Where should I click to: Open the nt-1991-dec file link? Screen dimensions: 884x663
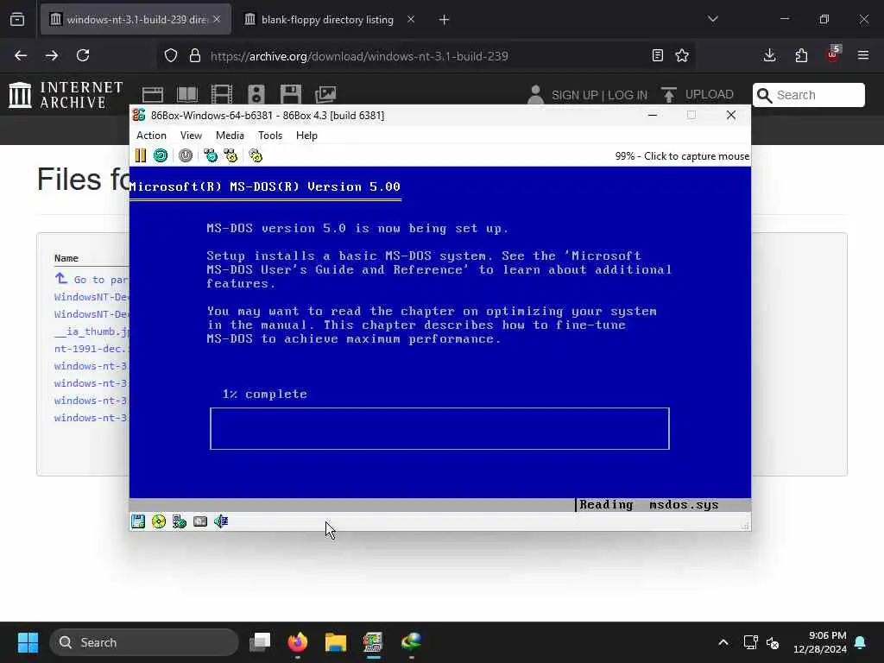pos(92,349)
